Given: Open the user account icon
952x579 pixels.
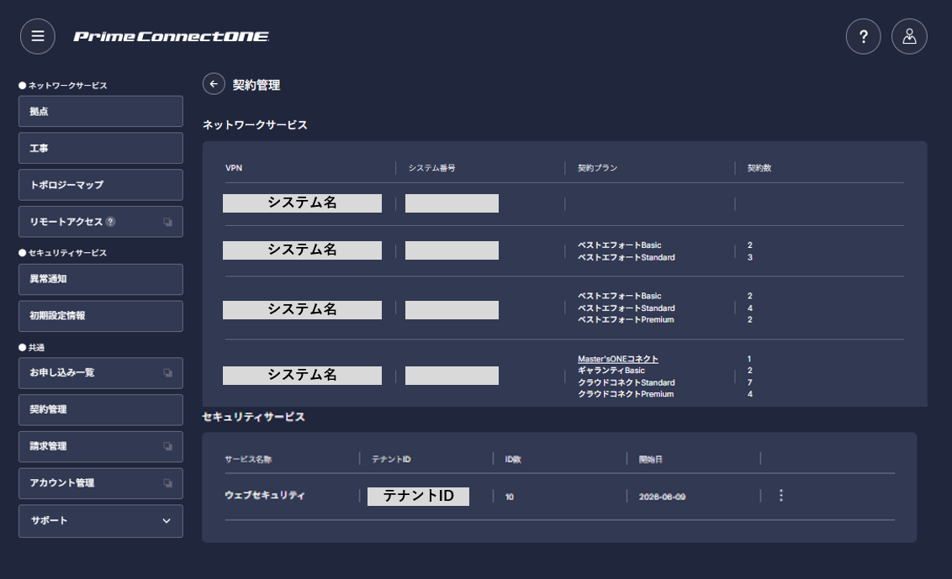Looking at the screenshot, I should [909, 36].
